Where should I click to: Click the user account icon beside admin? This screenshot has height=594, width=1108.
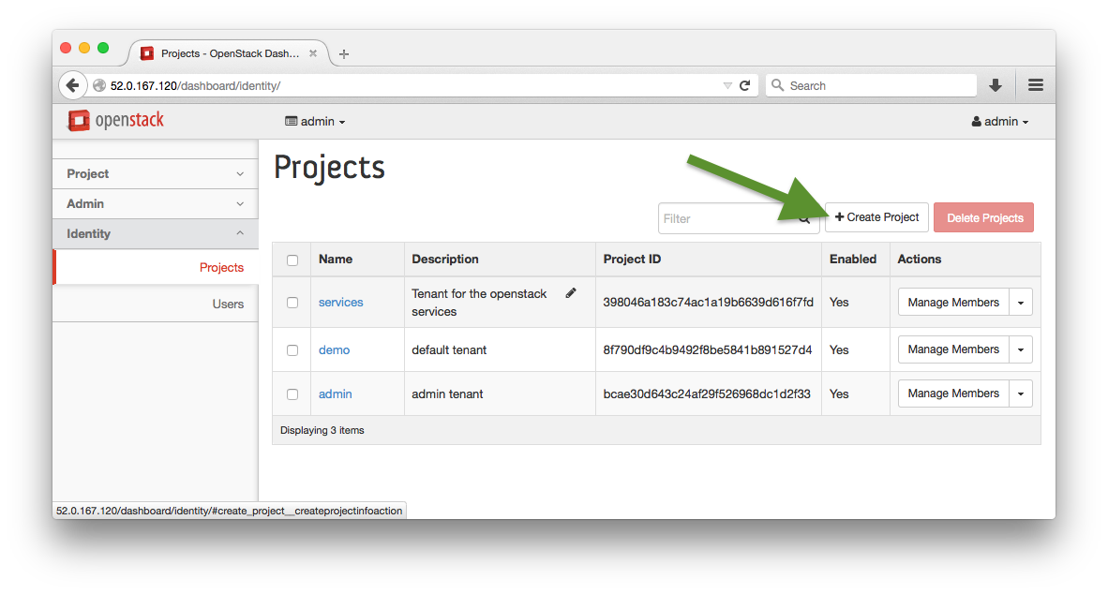[x=978, y=121]
